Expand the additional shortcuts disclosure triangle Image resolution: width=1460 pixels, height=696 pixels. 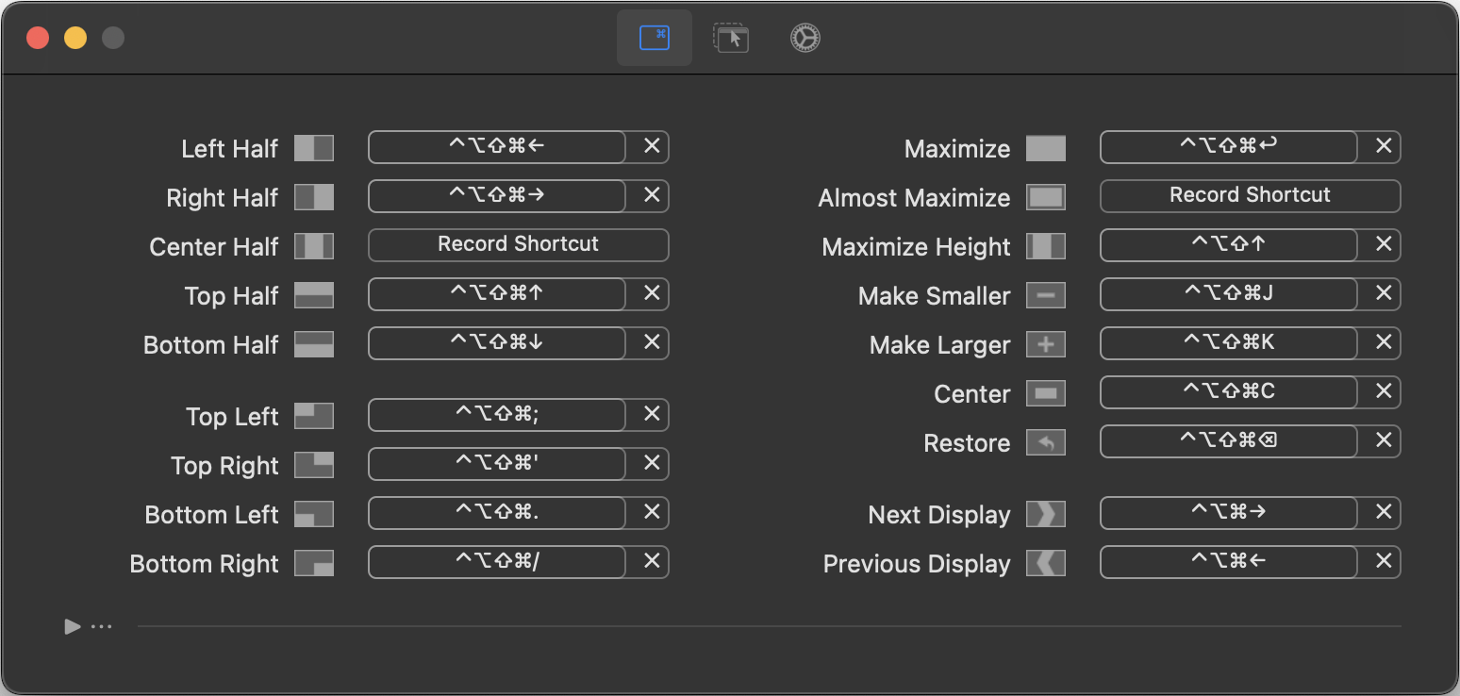73,626
